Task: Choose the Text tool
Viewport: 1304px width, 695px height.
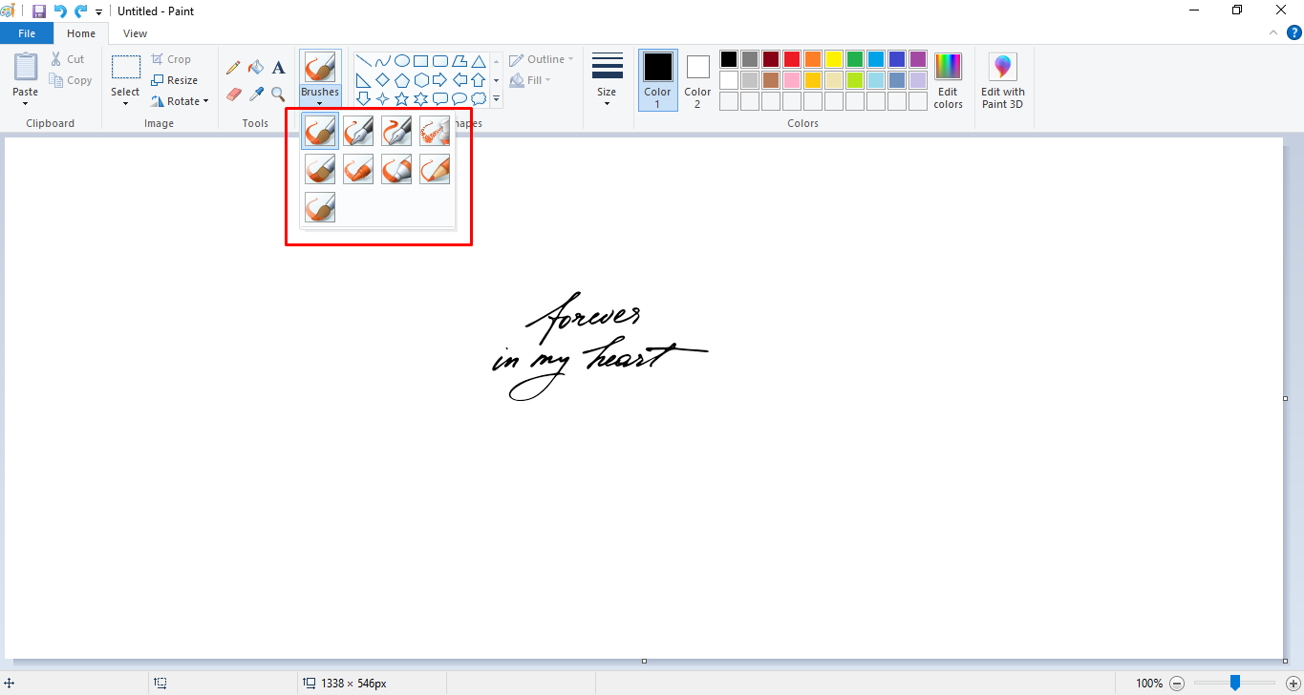Action: pyautogui.click(x=278, y=67)
